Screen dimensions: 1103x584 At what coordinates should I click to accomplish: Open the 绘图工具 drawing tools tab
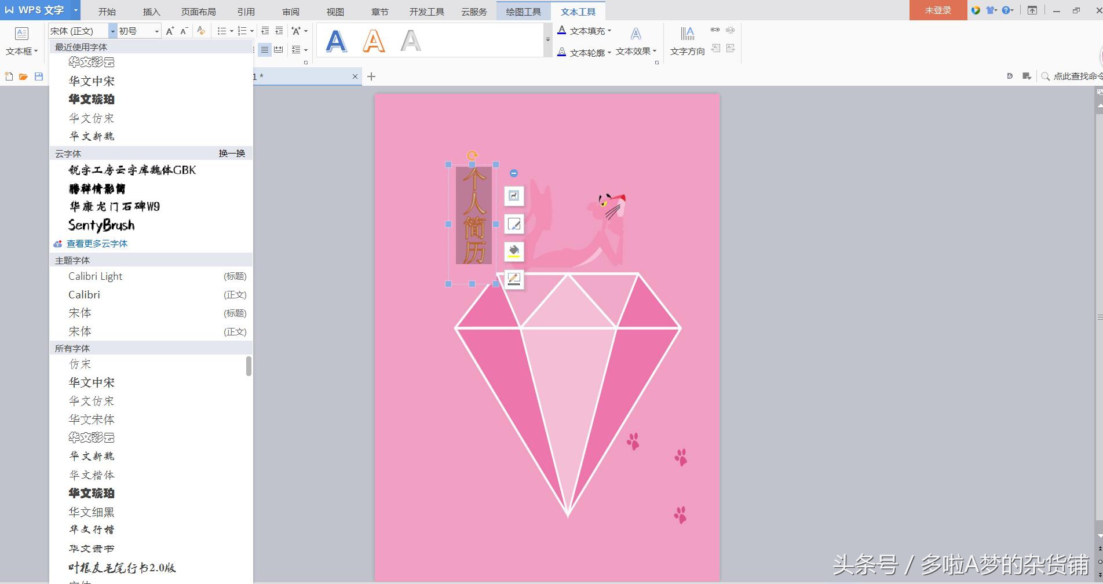523,11
